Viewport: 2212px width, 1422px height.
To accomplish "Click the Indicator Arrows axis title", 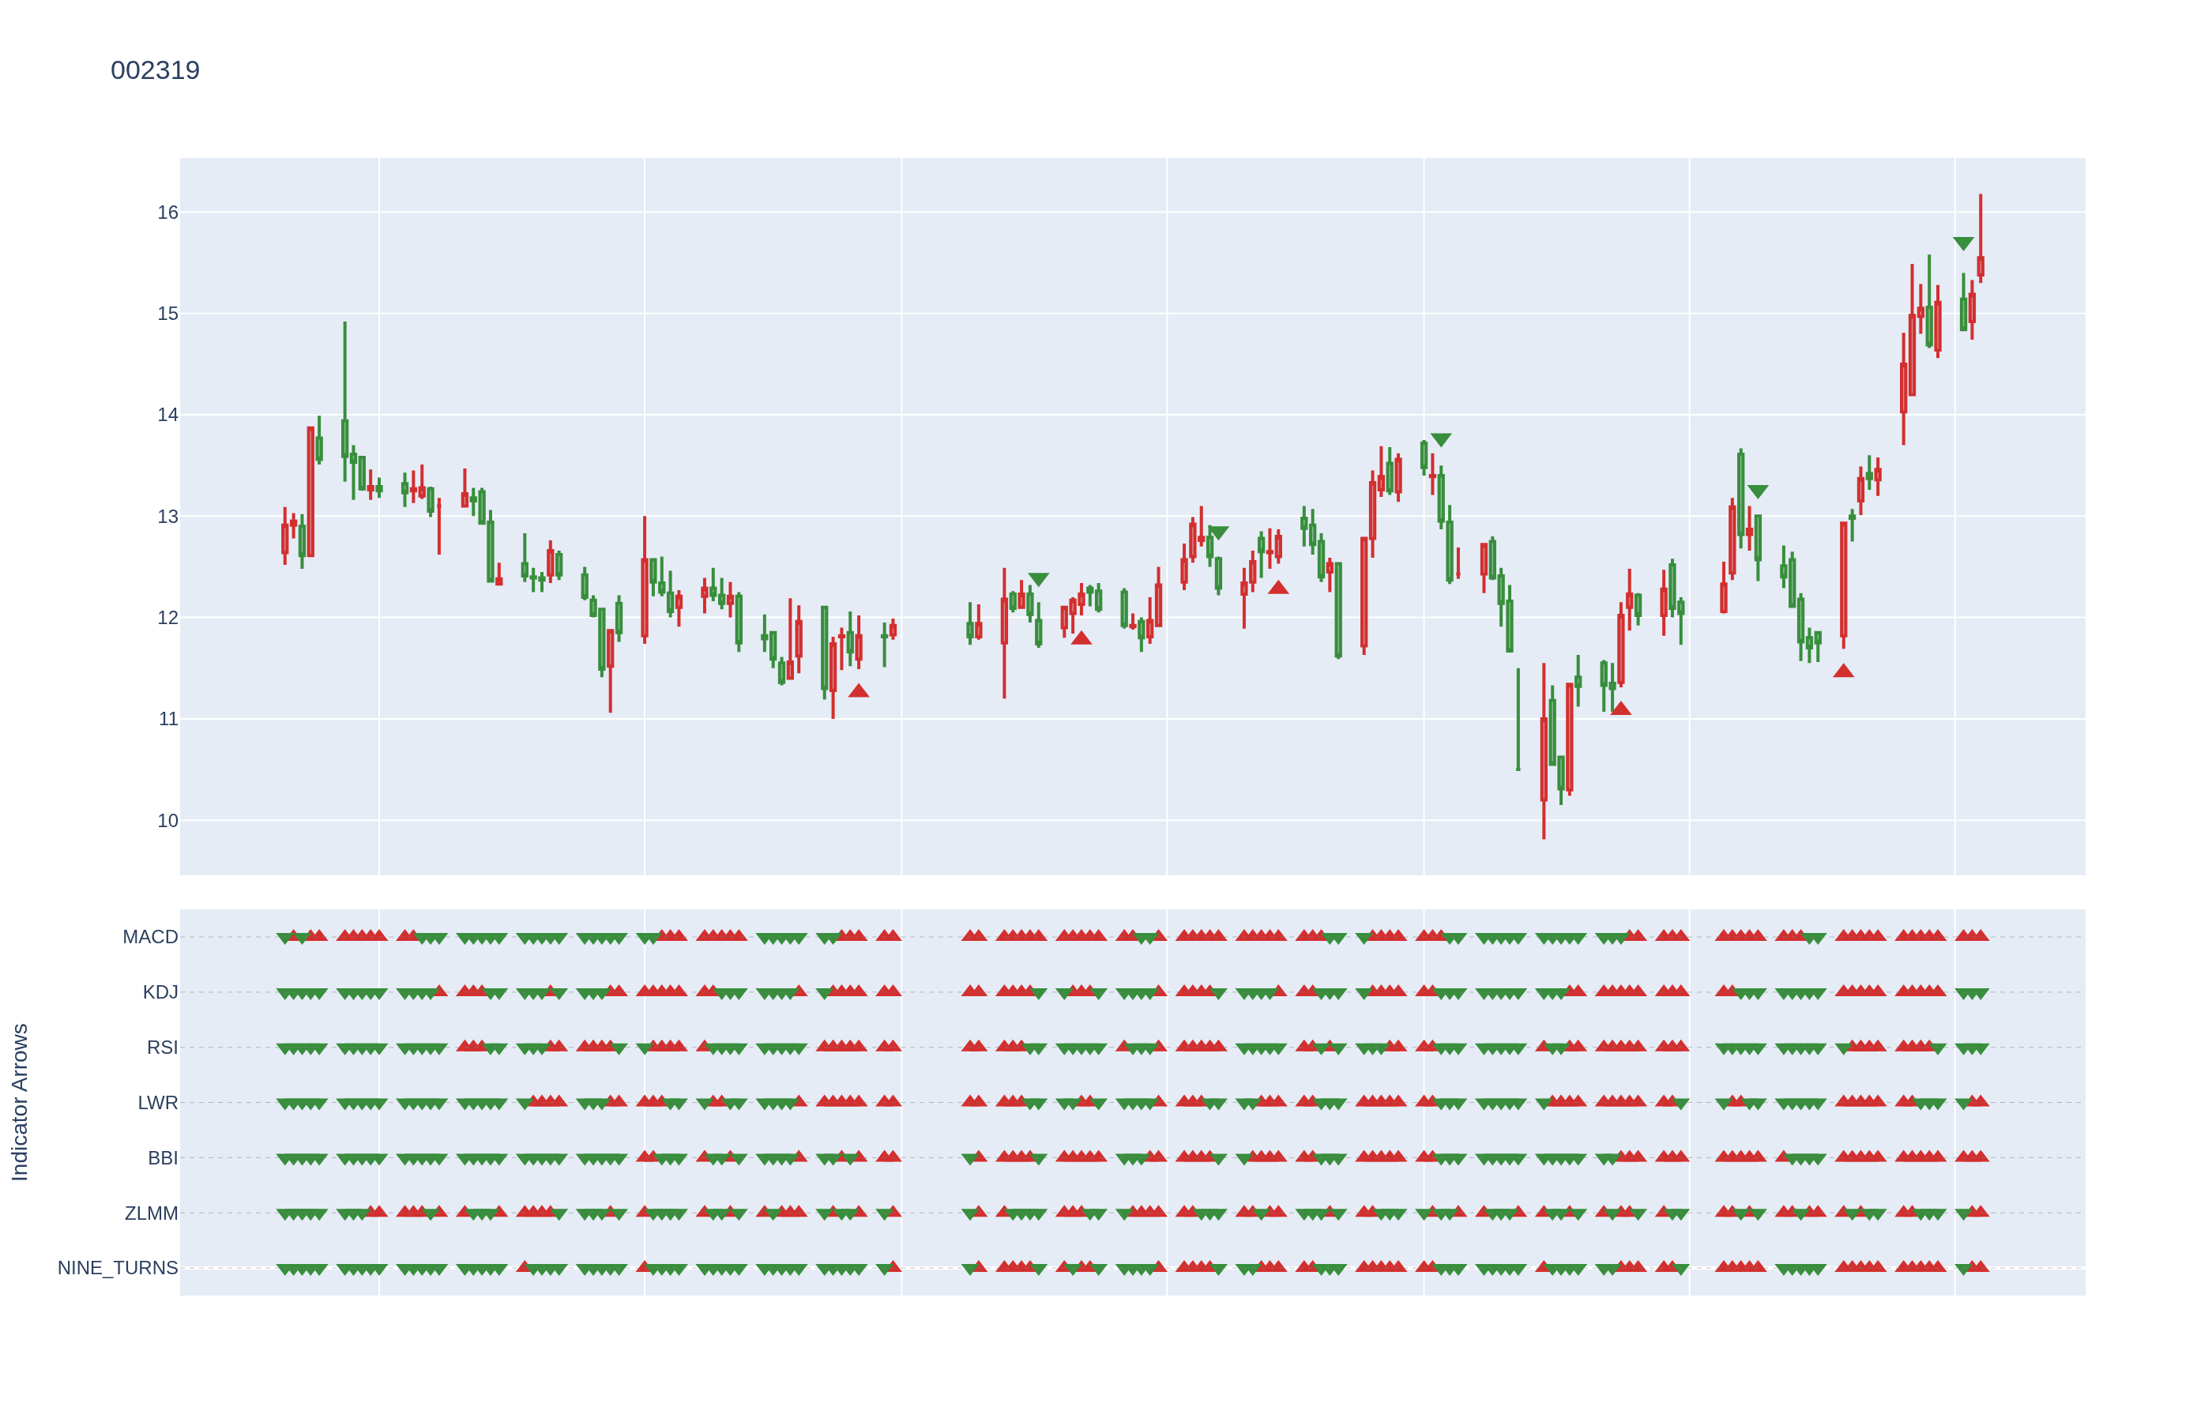I will pyautogui.click(x=20, y=1101).
